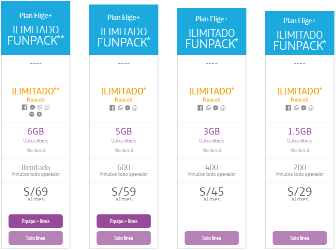Viewport: 336px width, 250px height.
Task: Click the Waze icon in the S/29 plan
Action: coord(311,108)
